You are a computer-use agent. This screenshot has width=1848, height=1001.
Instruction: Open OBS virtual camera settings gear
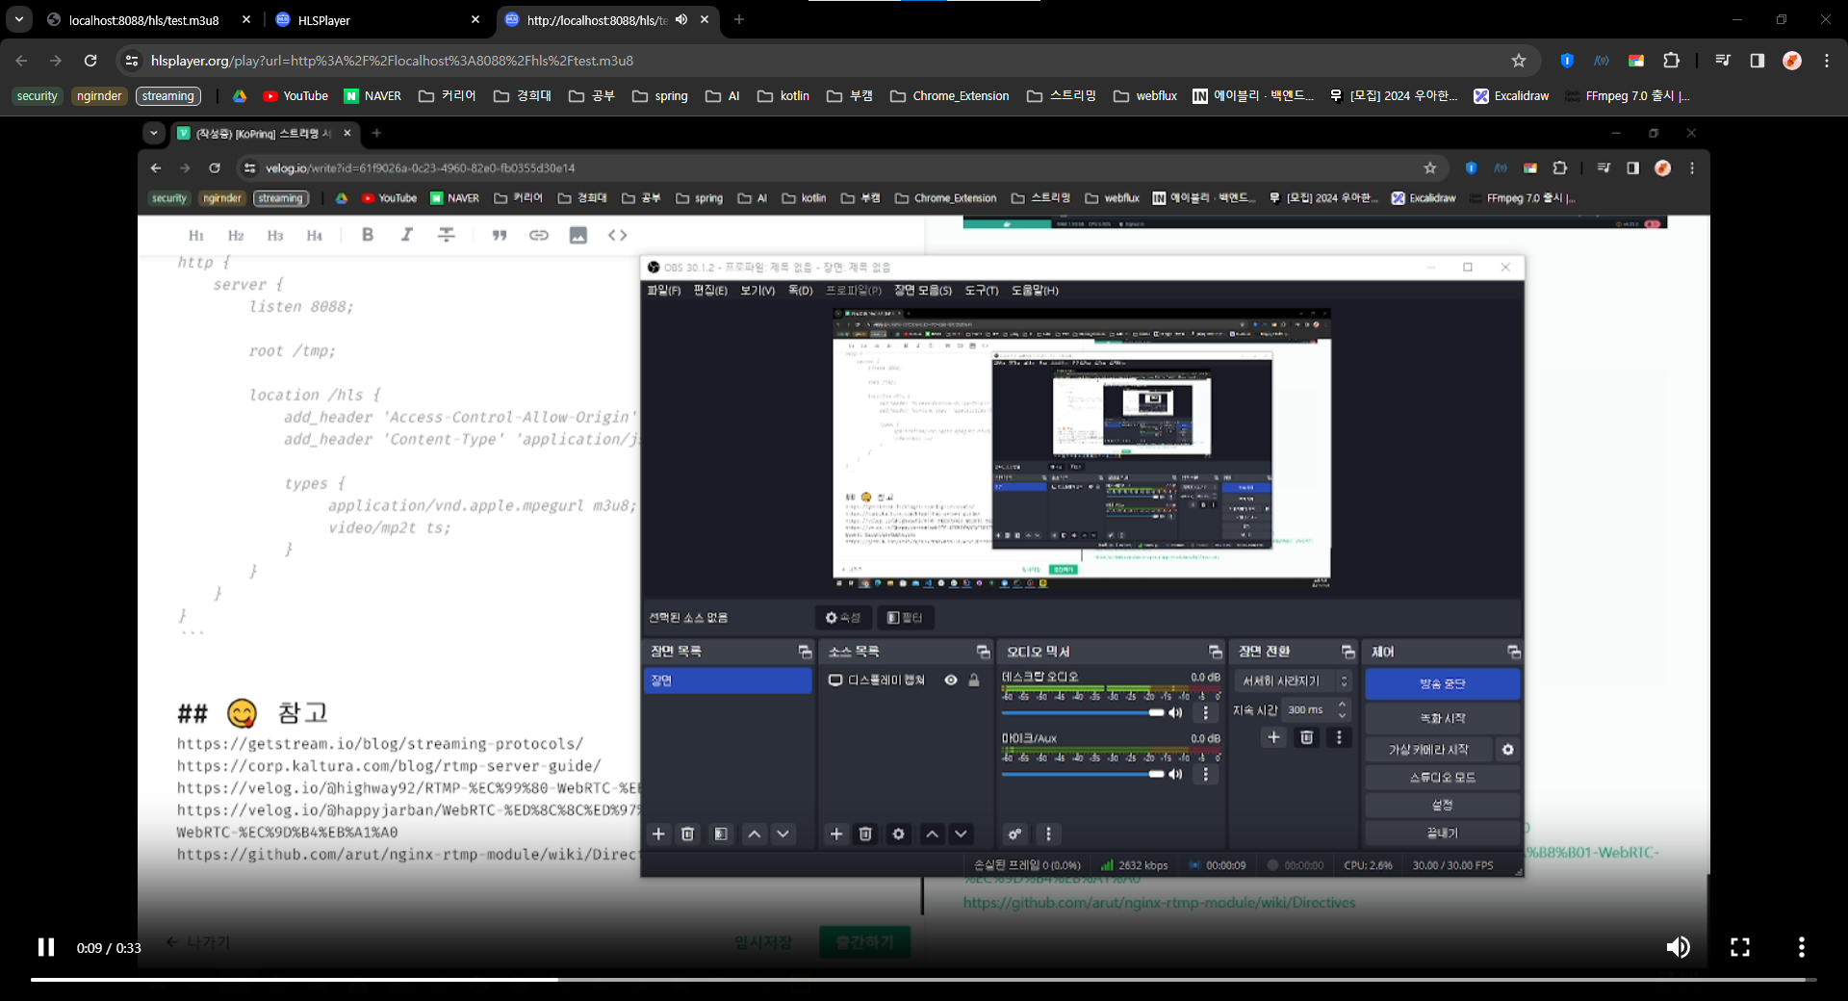(1508, 750)
